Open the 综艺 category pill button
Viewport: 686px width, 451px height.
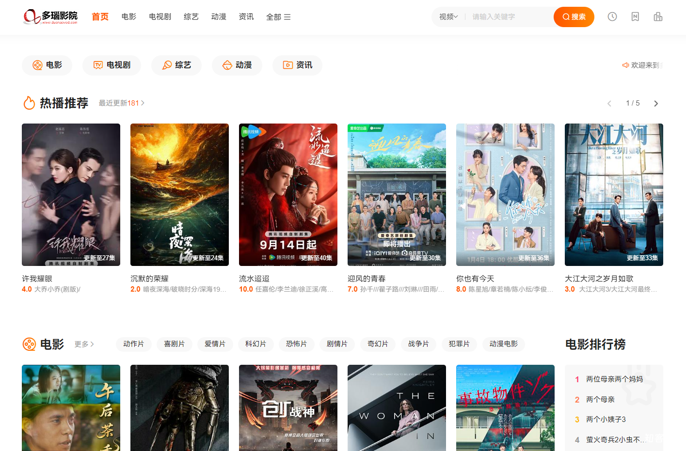176,65
